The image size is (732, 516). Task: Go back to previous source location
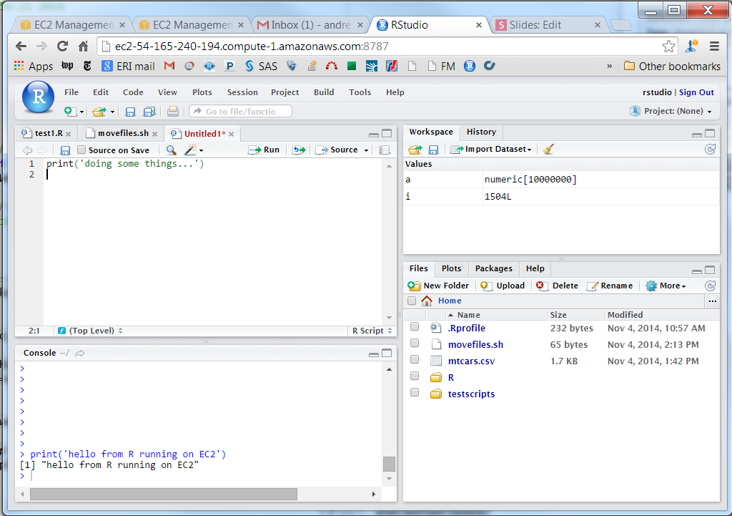28,150
